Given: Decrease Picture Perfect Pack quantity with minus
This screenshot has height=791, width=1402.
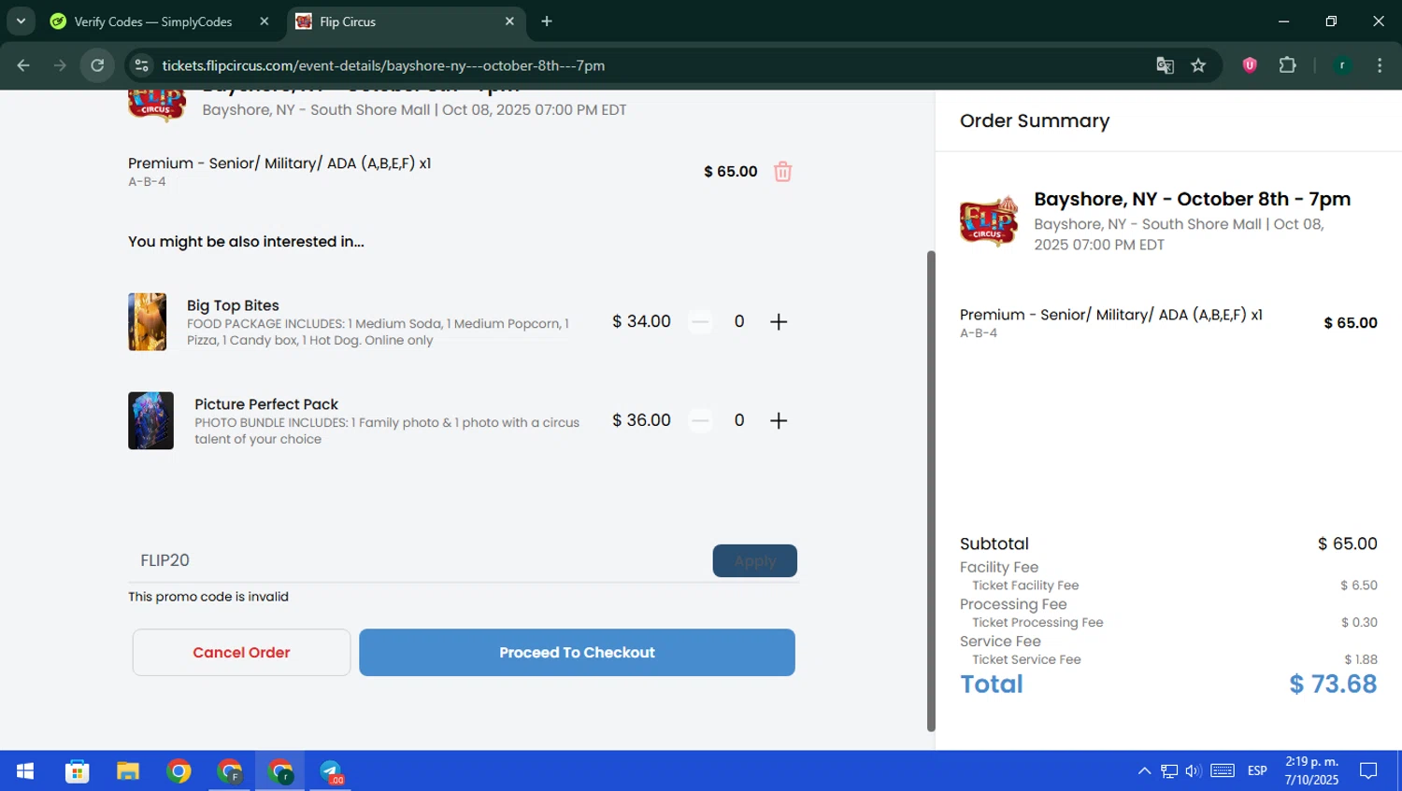Looking at the screenshot, I should 700,421.
